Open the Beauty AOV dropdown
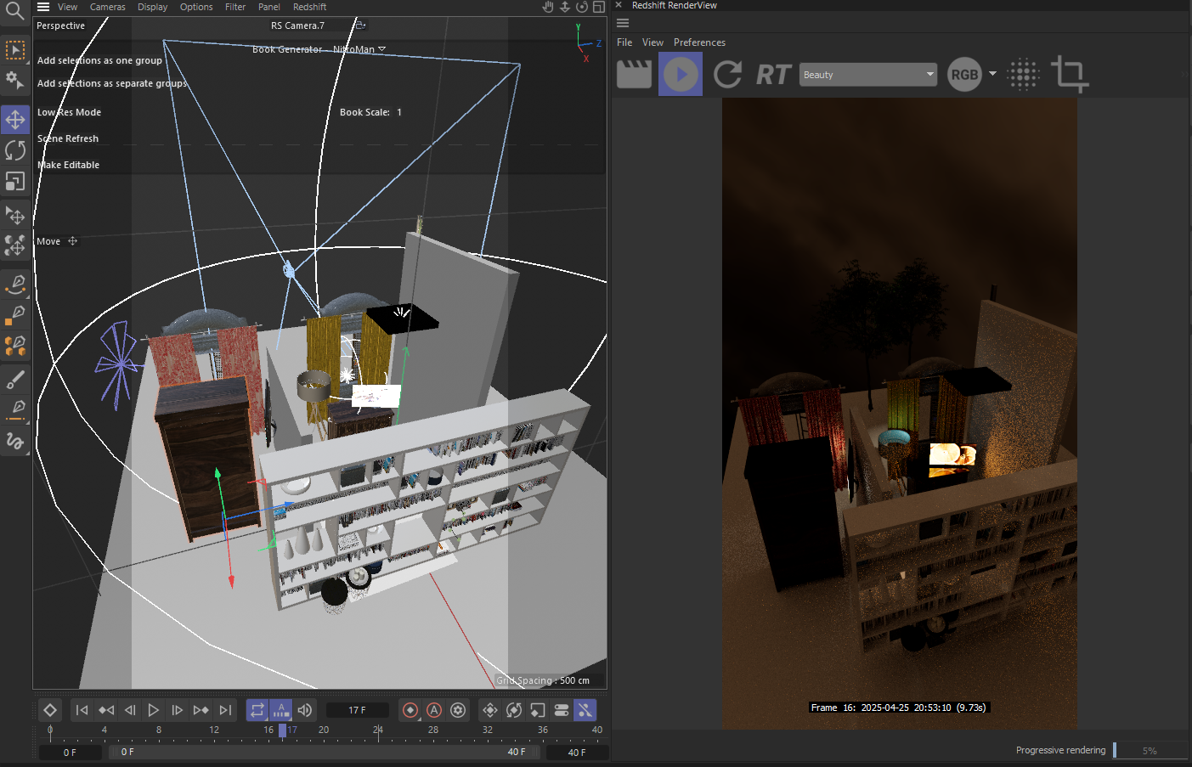 [868, 75]
